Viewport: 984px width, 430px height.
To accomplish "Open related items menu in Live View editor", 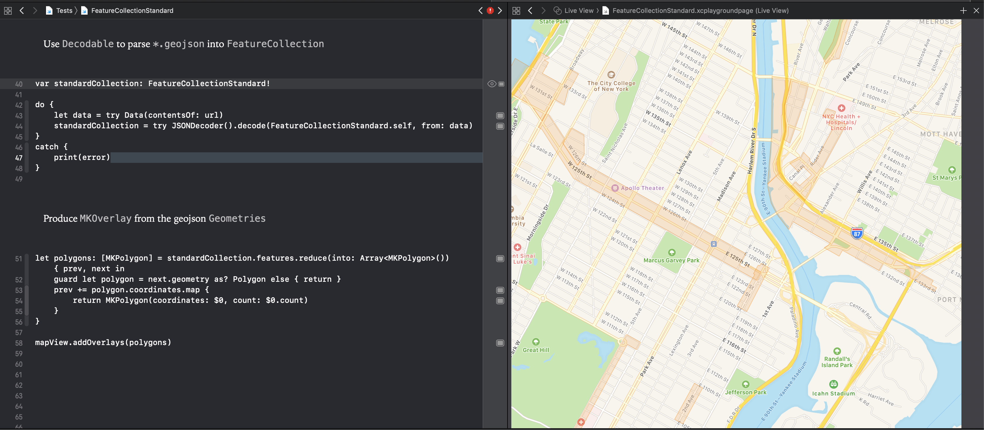I will [516, 11].
